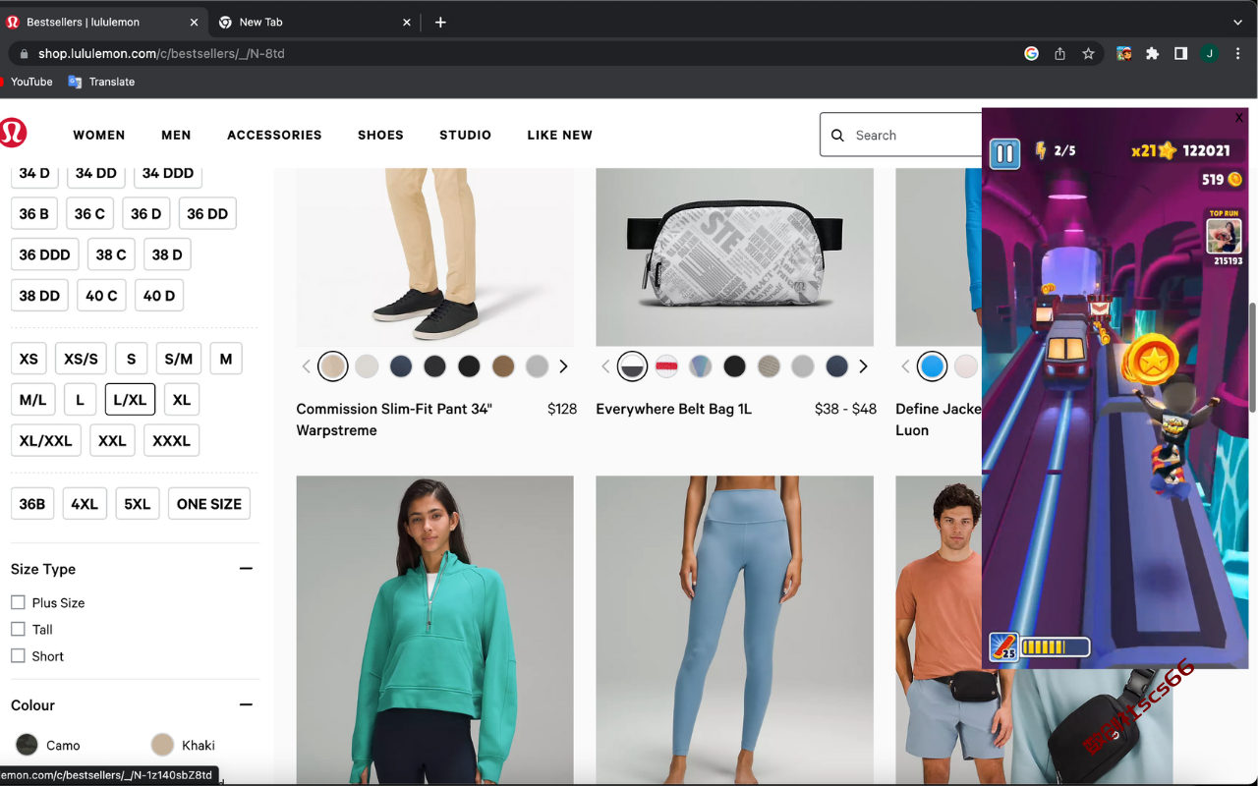Pause the game in the overlay
The image size is (1258, 786).
coord(1004,154)
